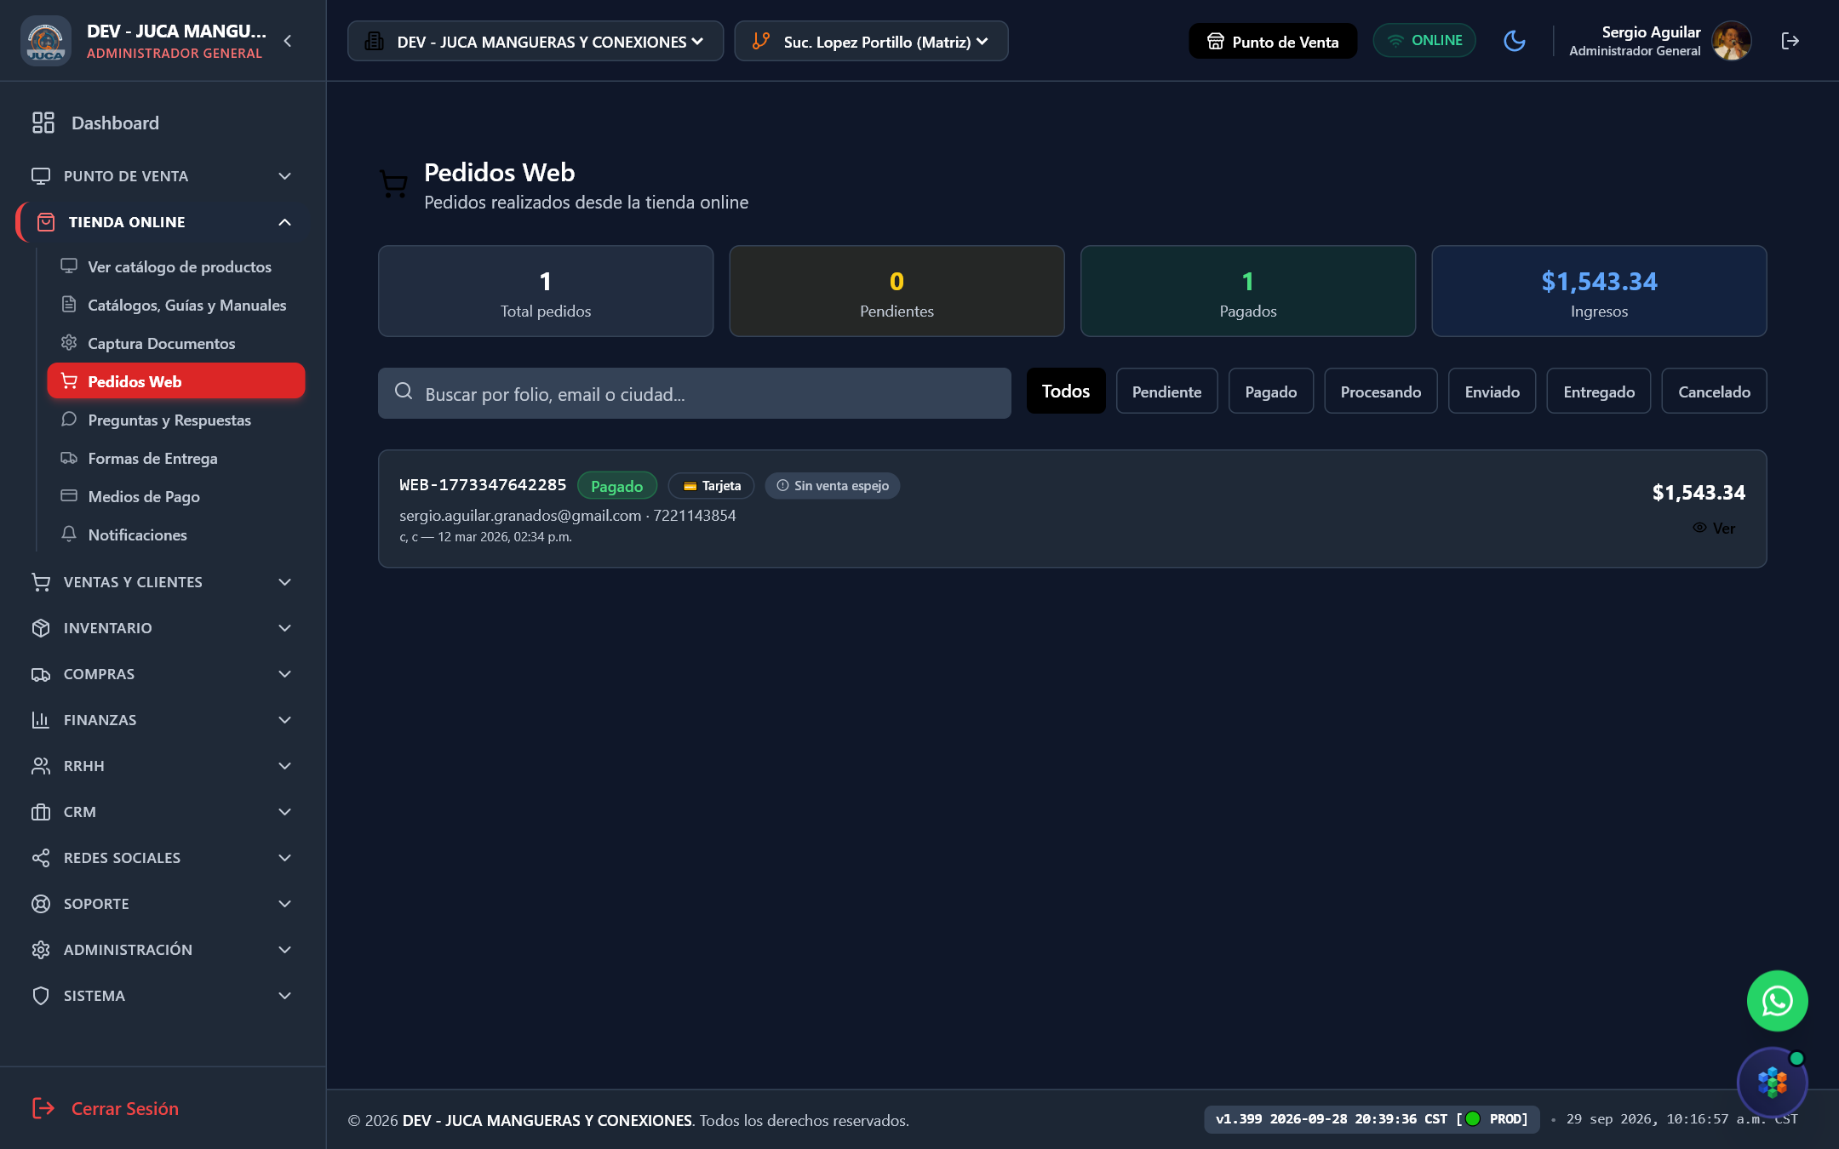
Task: Expand the SOPORTE section
Action: [163, 904]
